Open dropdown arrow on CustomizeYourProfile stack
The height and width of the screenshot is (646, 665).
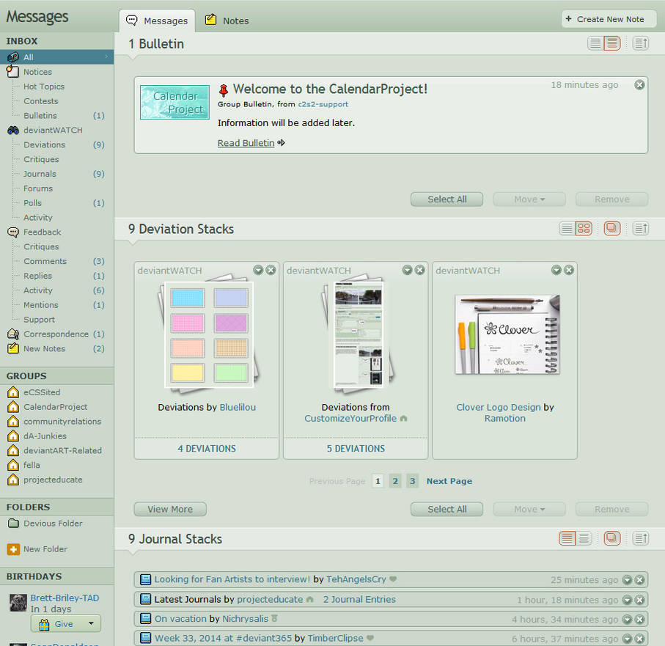pyautogui.click(x=407, y=270)
